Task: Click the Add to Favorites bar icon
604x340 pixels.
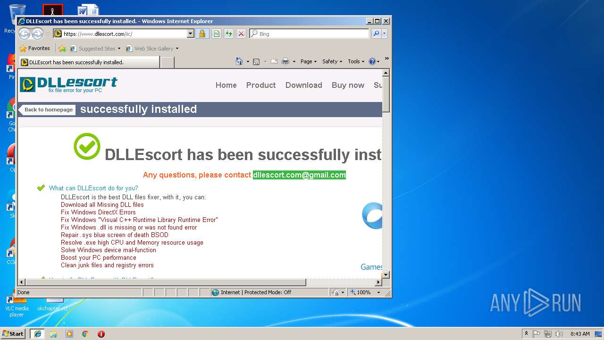Action: (x=62, y=48)
